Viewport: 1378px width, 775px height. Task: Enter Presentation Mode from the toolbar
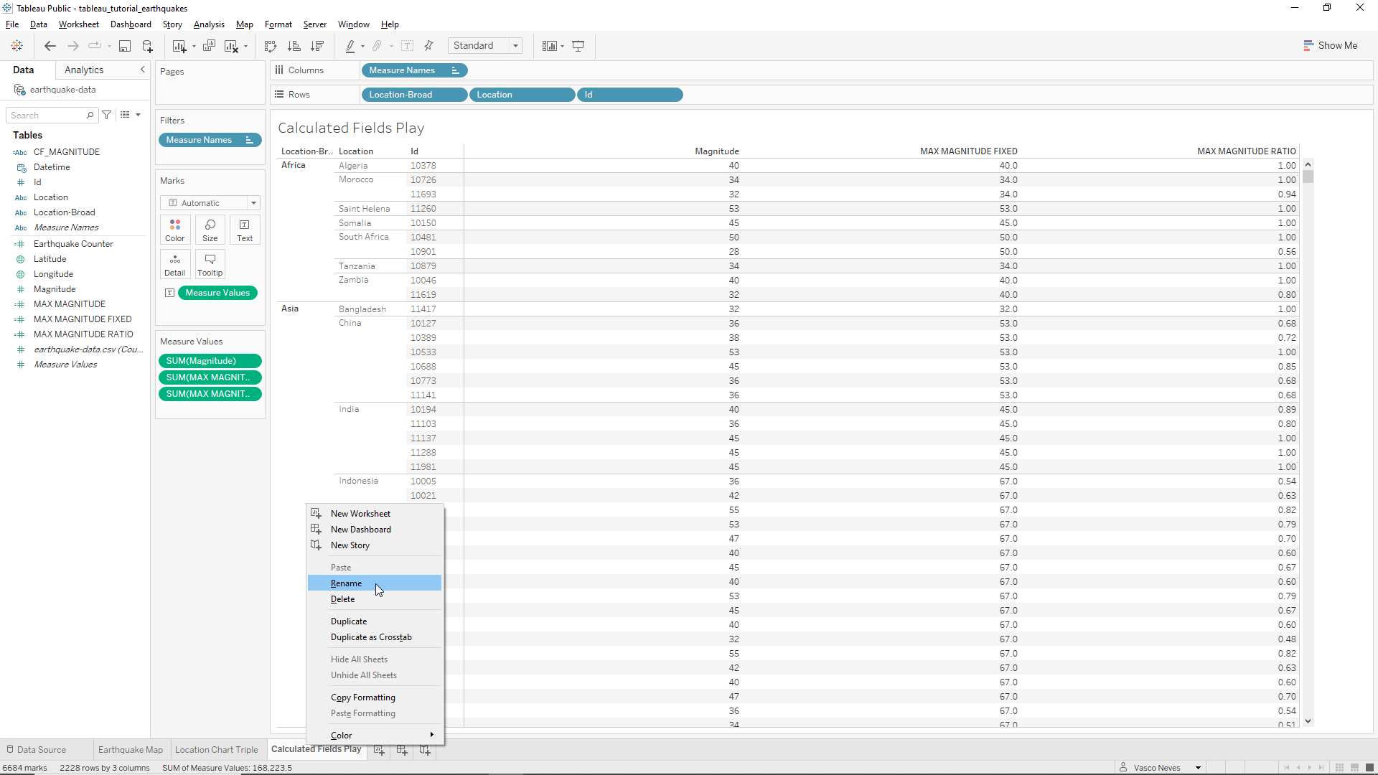(578, 46)
